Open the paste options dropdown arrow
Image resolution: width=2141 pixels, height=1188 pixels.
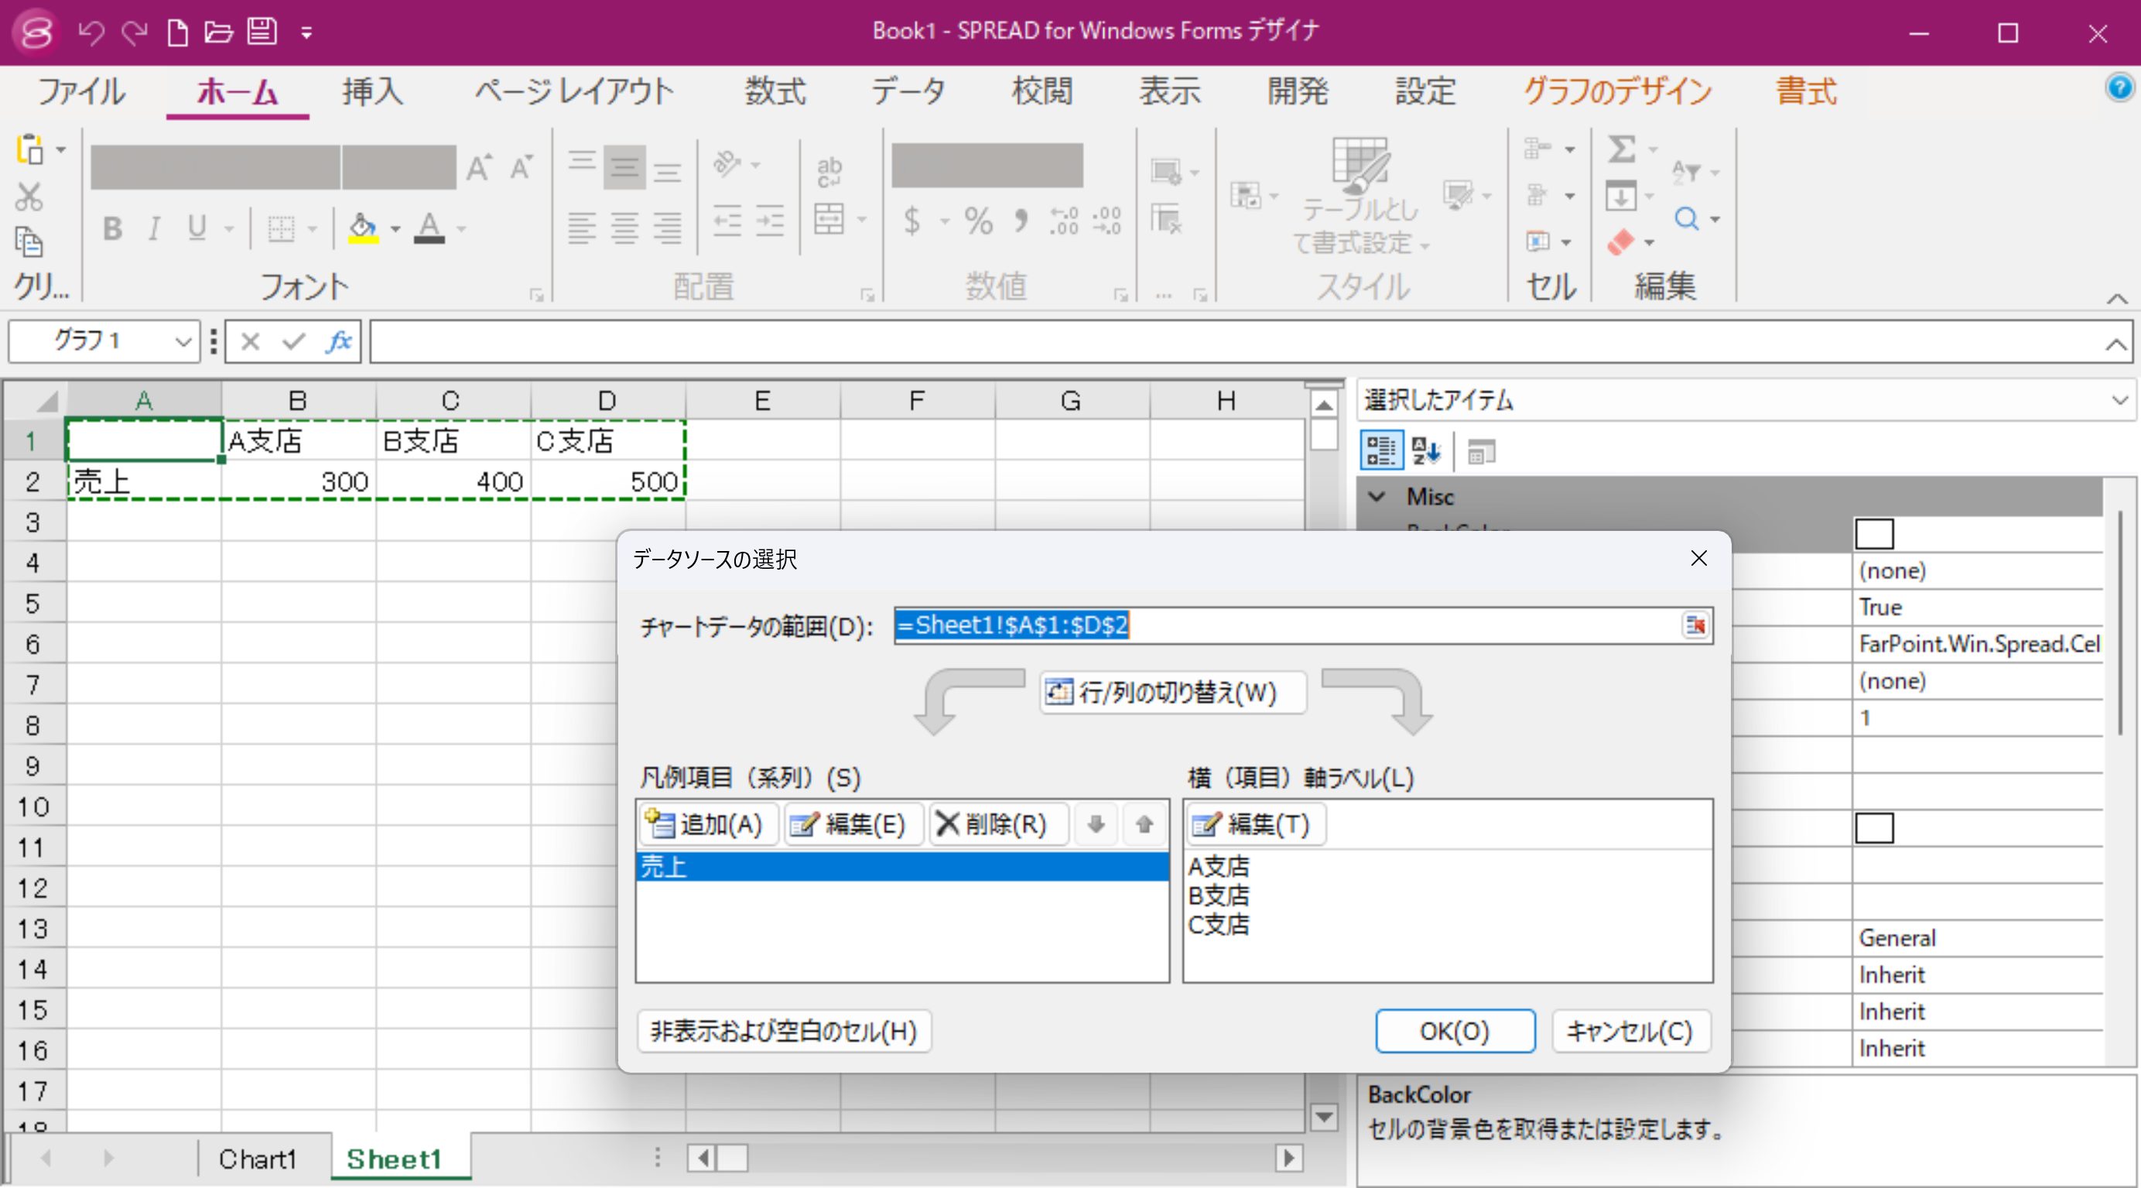tap(60, 150)
